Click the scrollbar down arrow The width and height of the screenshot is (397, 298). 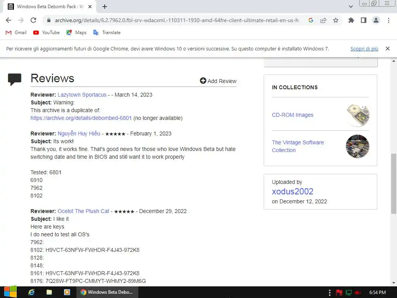pyautogui.click(x=394, y=283)
